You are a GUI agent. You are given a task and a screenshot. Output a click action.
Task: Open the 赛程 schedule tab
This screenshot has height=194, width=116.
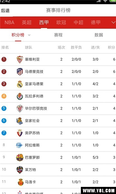click(58, 35)
